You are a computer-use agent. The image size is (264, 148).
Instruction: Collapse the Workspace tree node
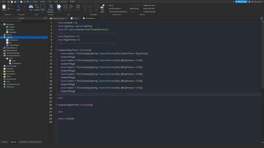[x=2, y=25]
